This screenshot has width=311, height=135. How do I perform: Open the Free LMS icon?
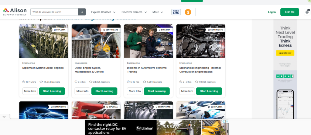point(176,12)
